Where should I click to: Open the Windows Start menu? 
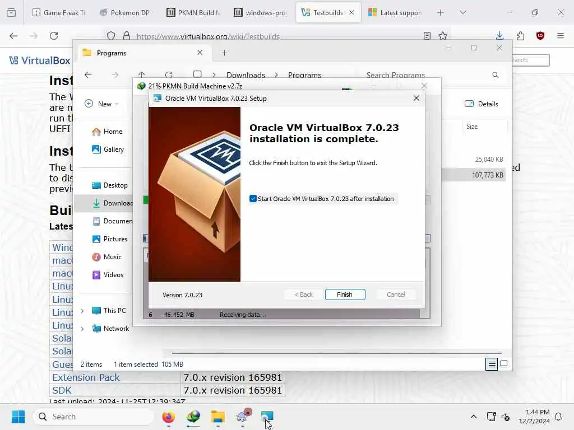pos(18,417)
